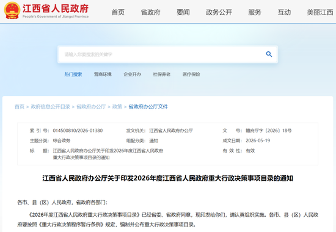Click the title value in the info table
Viewport: 336px width, 232px height.
[x=108, y=154]
